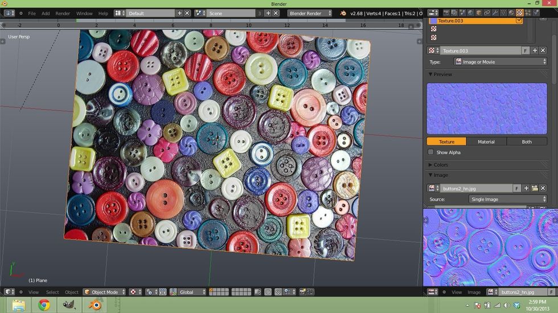The image size is (558, 313).
Task: Open the Object Mode dropdown
Action: click(105, 292)
